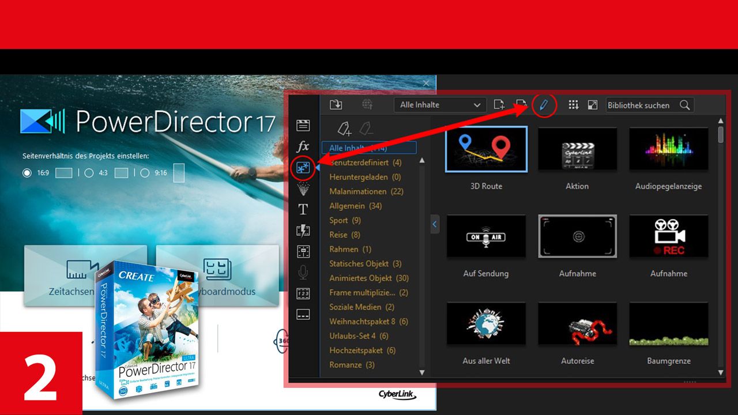Click the blue pencil edit icon
This screenshot has height=415, width=738.
coord(543,105)
